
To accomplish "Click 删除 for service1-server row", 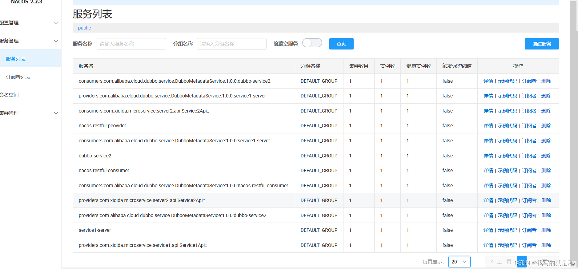I will [546, 230].
